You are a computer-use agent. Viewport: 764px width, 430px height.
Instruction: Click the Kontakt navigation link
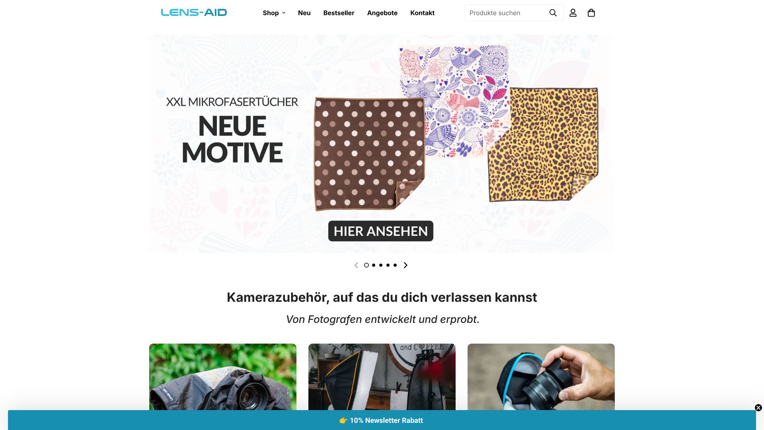[422, 13]
